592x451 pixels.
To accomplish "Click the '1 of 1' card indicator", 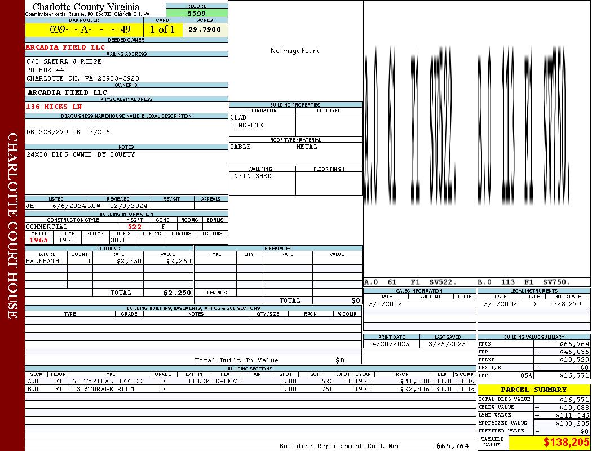I will (x=162, y=29).
